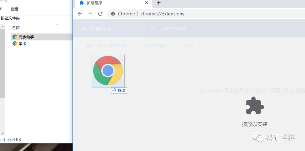Click the 更新 button
This screenshot has width=305, height=151.
tap(189, 46)
